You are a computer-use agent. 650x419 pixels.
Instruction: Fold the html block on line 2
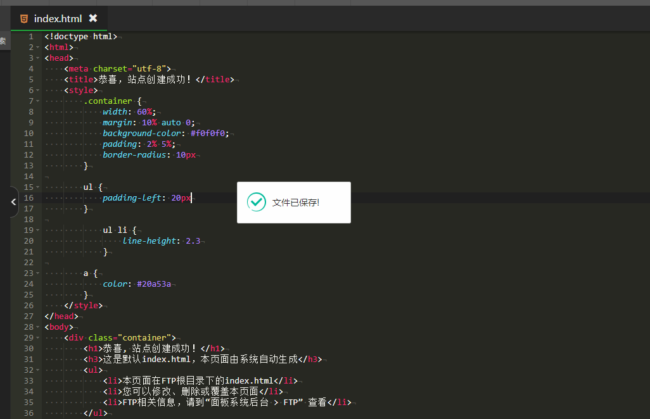38,47
